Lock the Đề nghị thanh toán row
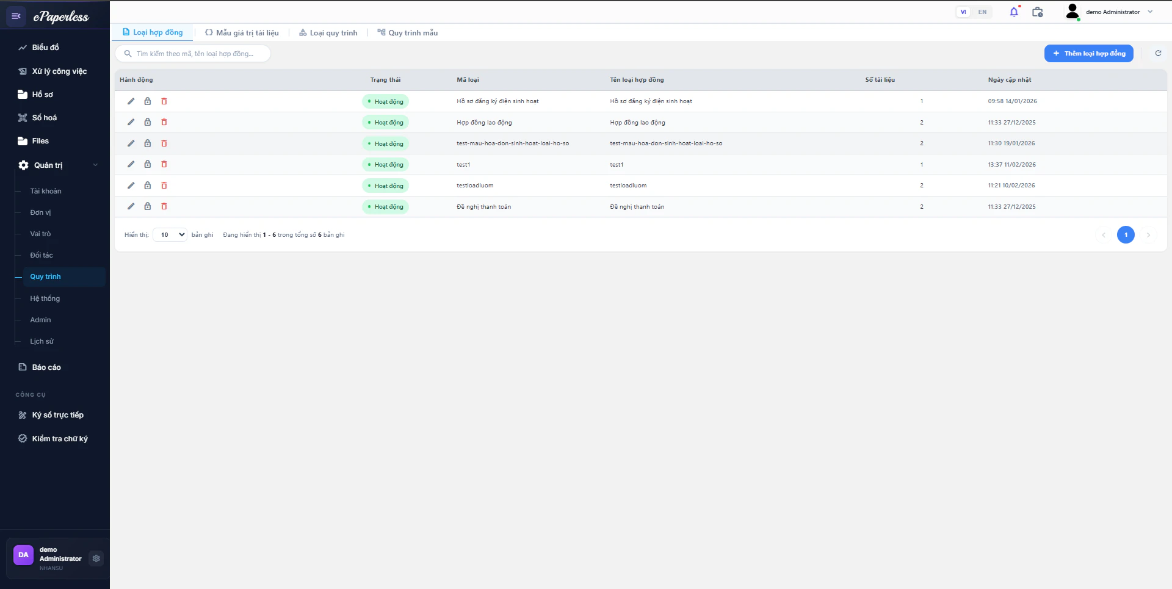Viewport: 1172px width, 589px height. coord(147,206)
